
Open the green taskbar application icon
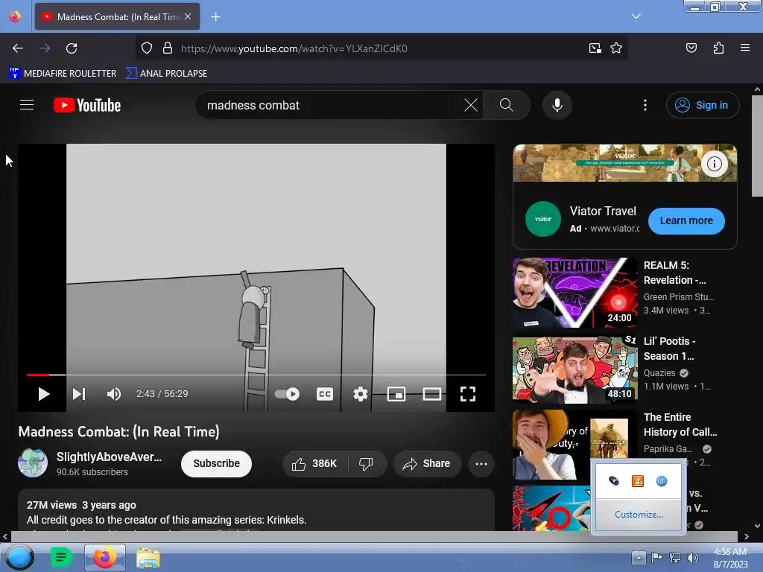pos(61,557)
